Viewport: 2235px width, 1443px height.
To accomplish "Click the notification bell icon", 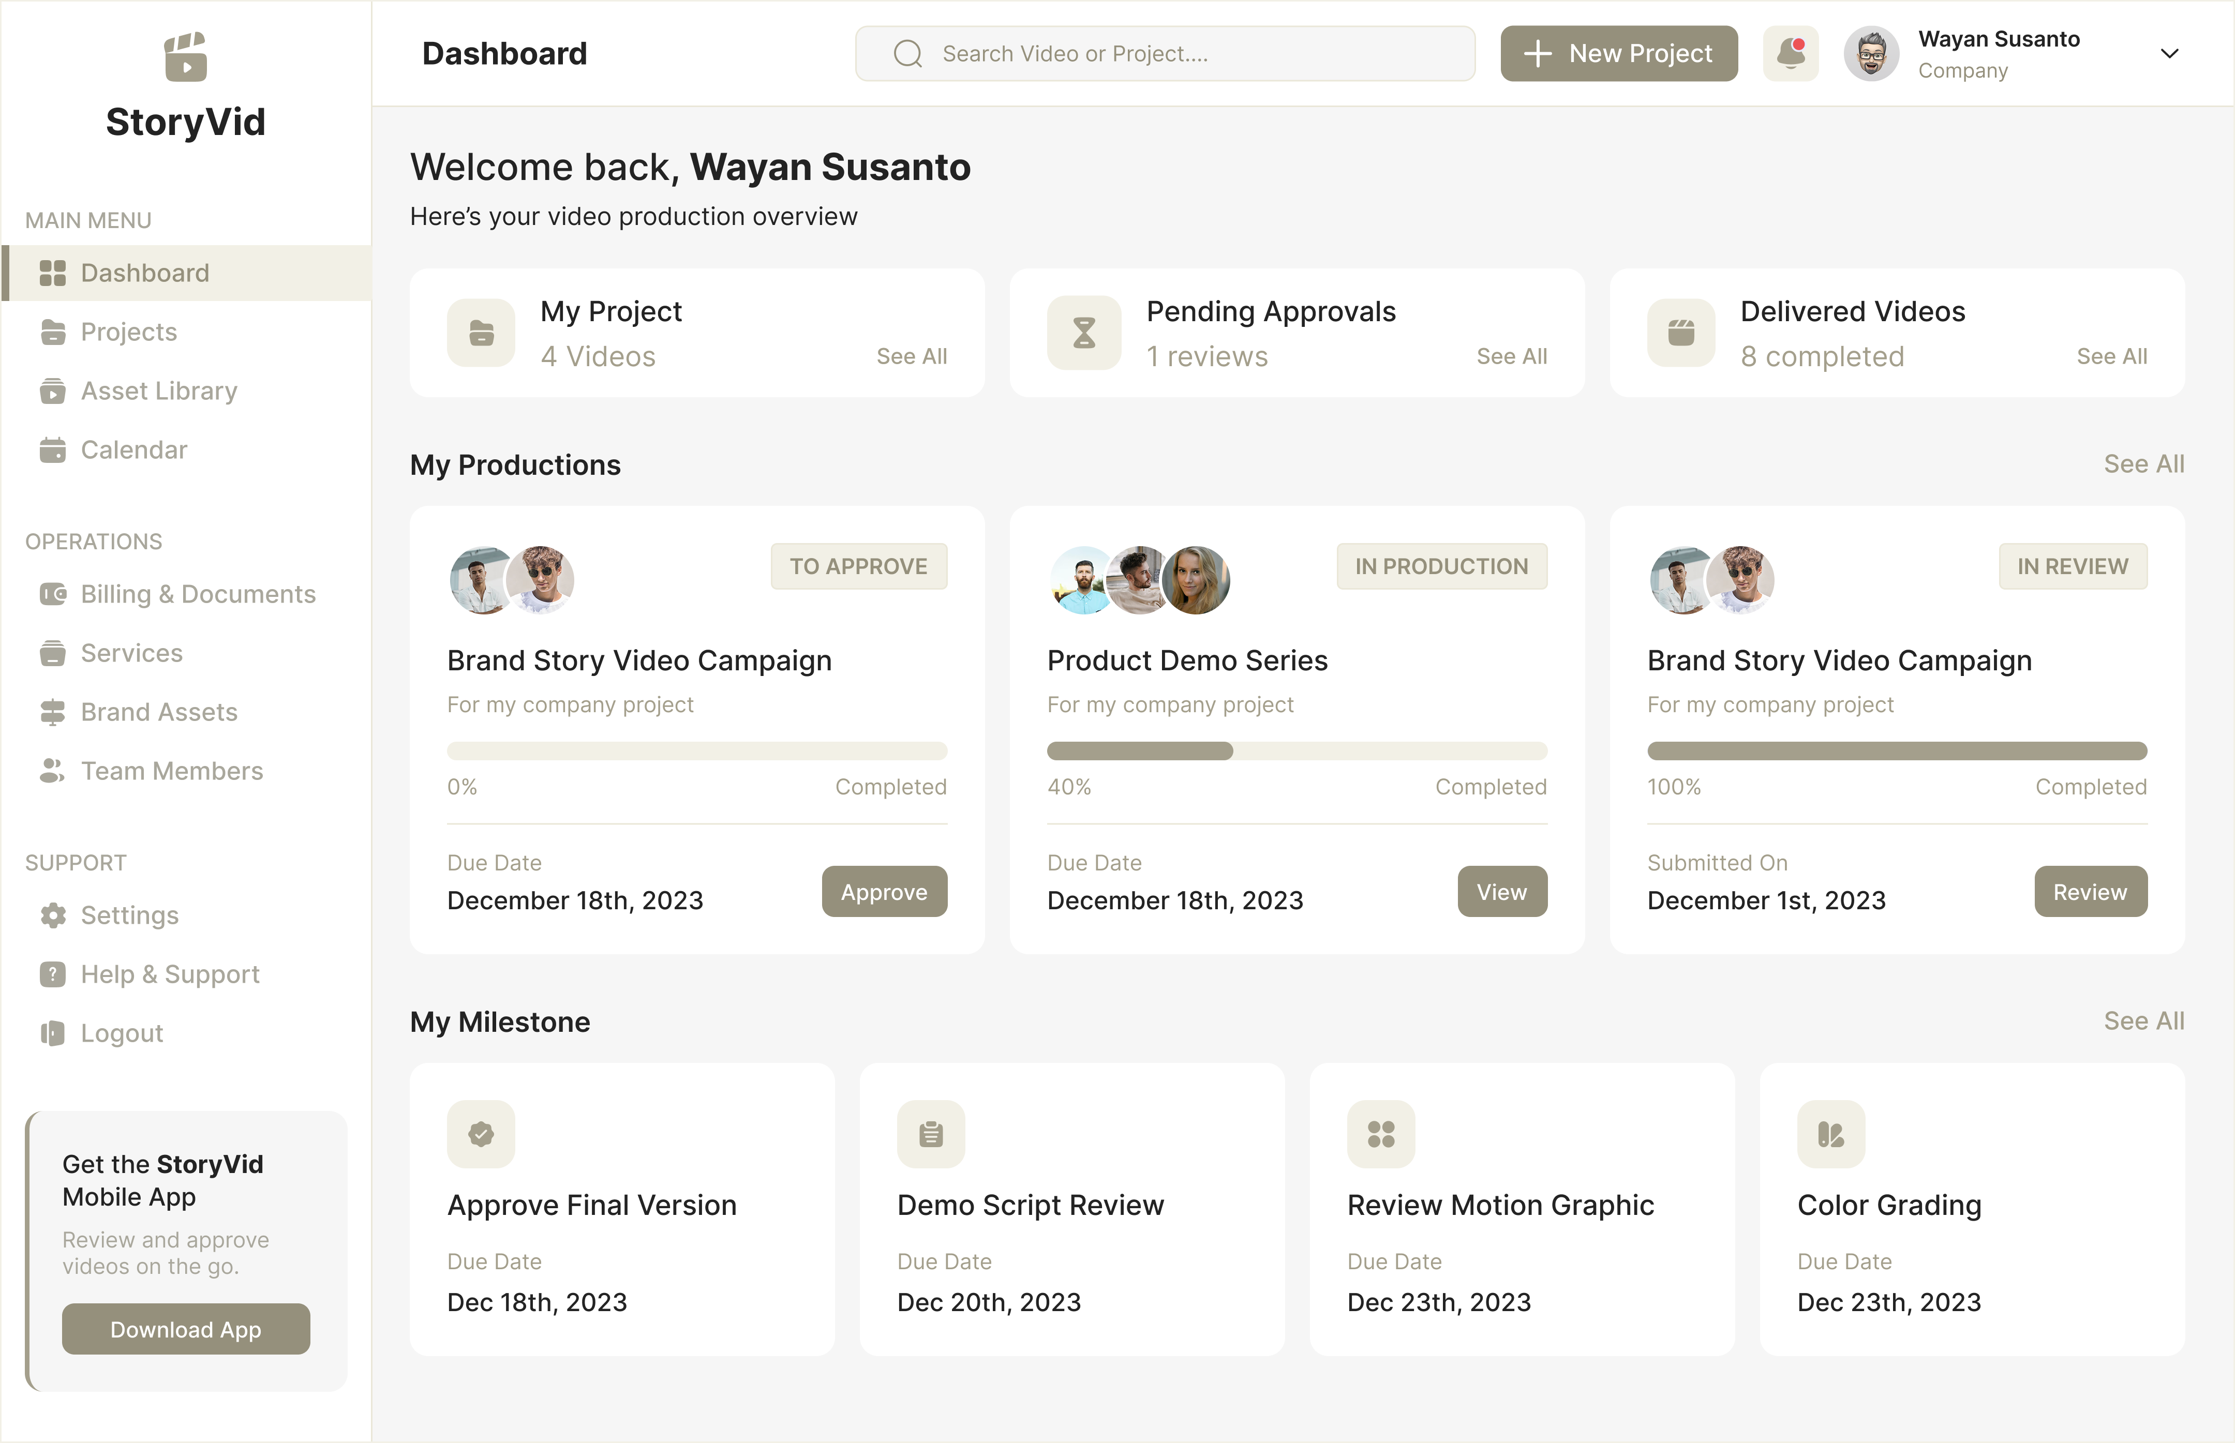I will pyautogui.click(x=1790, y=53).
